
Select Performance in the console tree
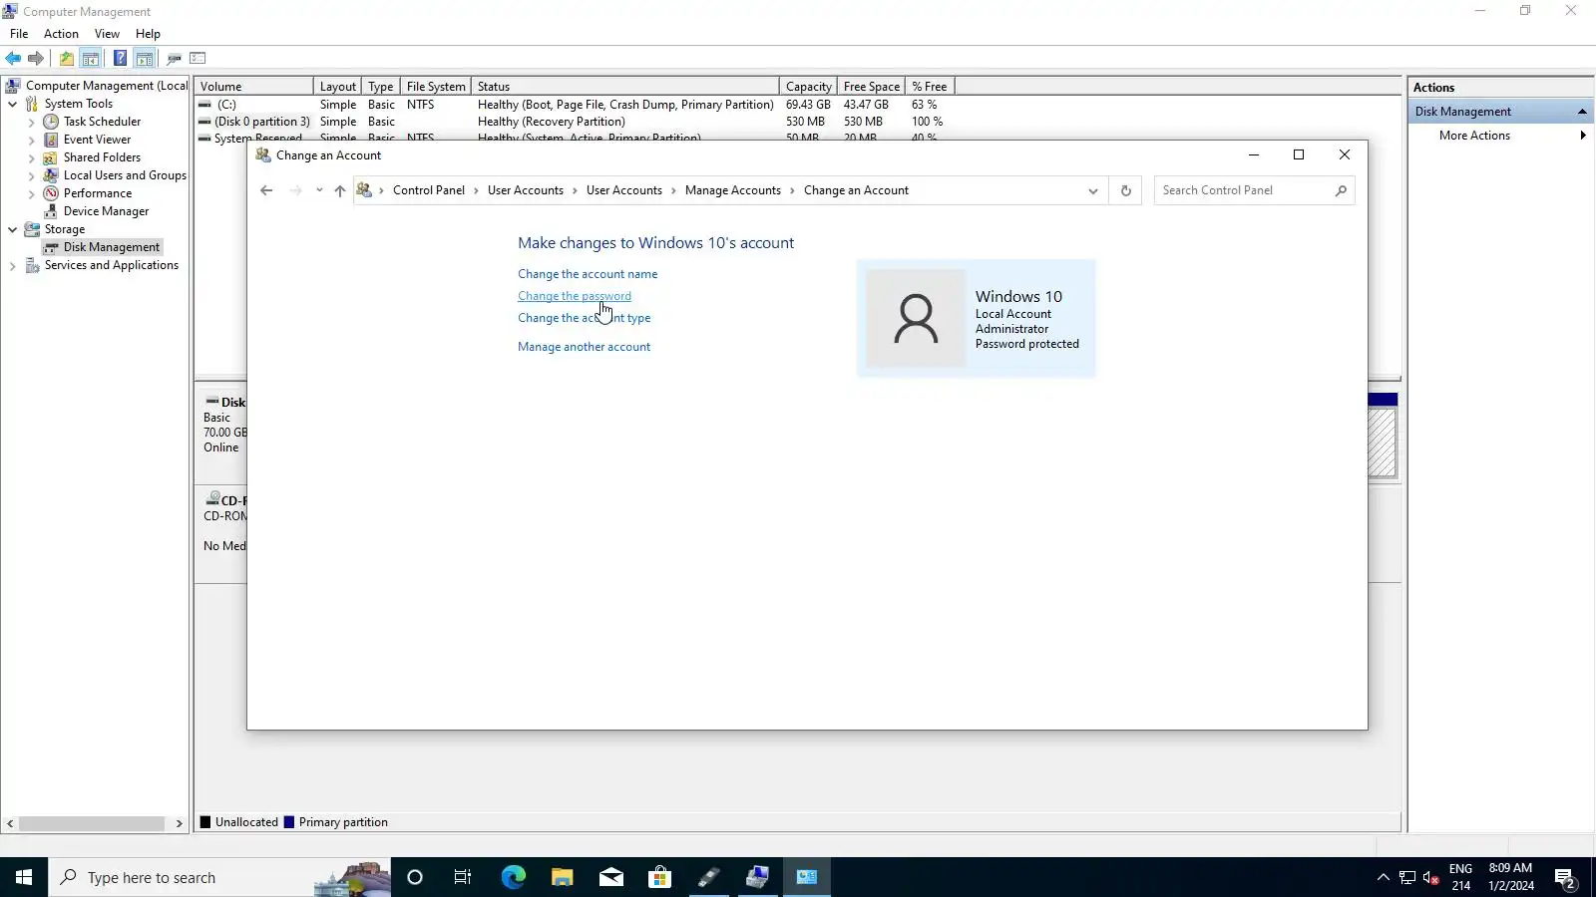[x=97, y=193]
